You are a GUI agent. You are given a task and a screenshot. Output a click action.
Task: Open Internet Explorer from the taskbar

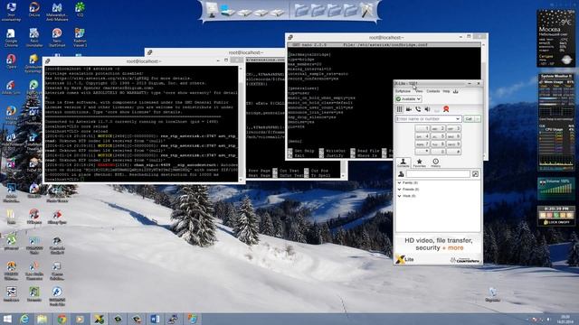click(x=24, y=319)
